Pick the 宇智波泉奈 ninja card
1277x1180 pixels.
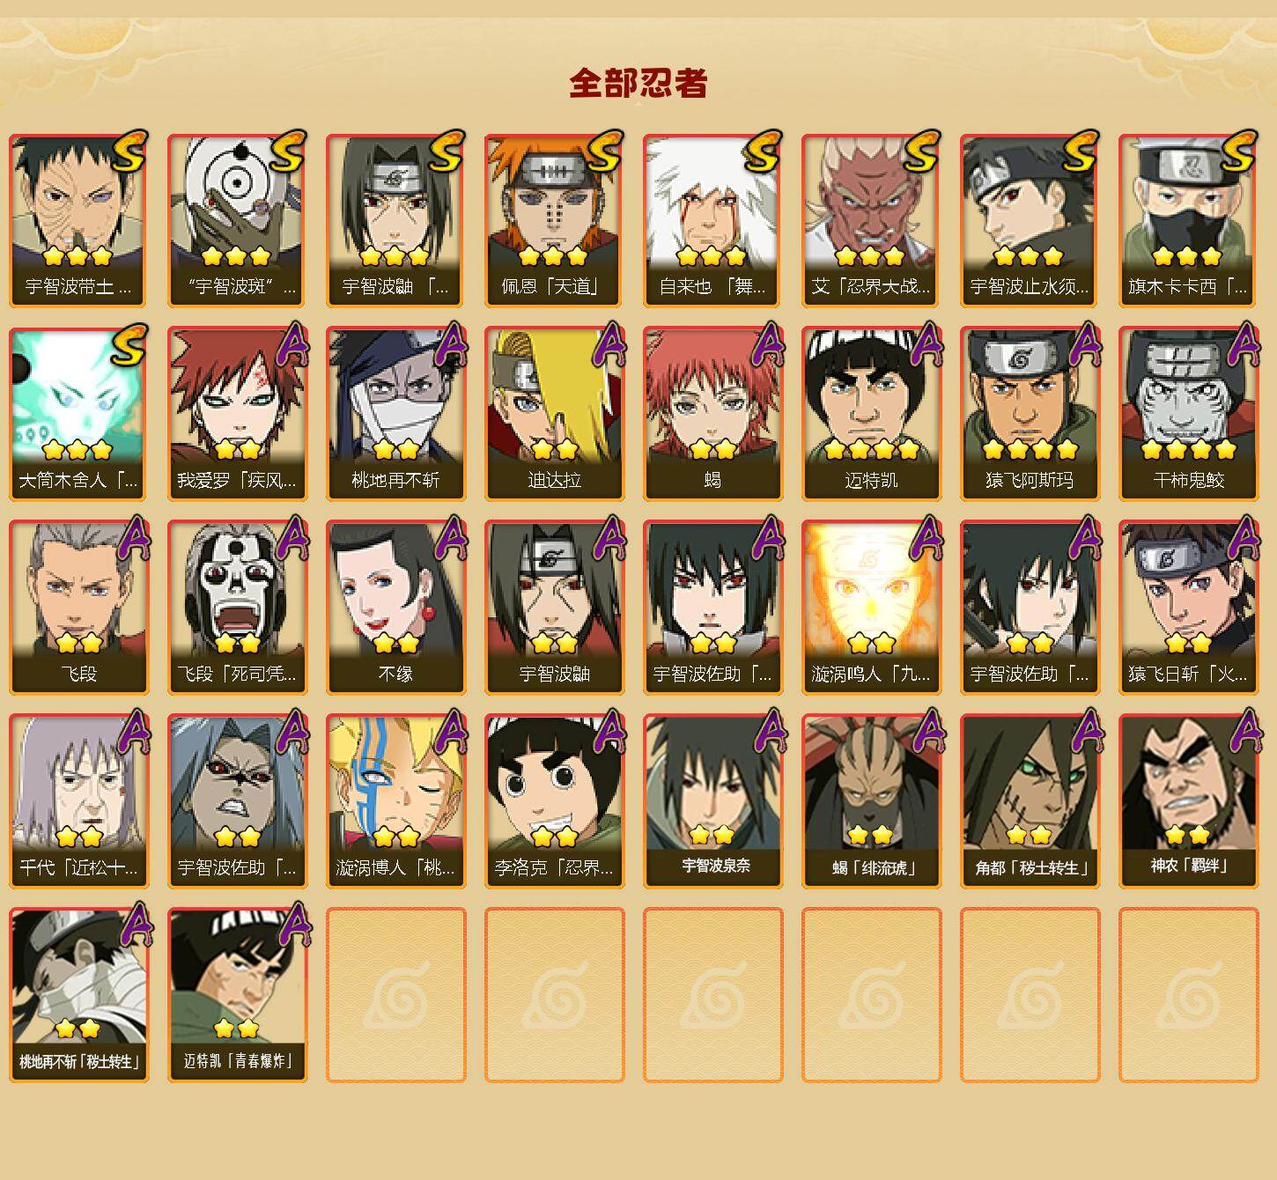(x=712, y=801)
